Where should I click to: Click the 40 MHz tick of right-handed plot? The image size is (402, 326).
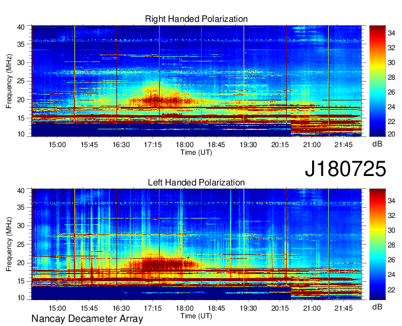coord(21,27)
